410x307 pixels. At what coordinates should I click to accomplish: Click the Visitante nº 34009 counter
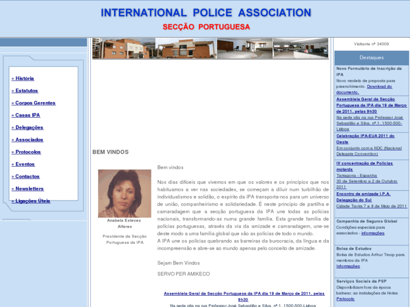pyautogui.click(x=371, y=44)
